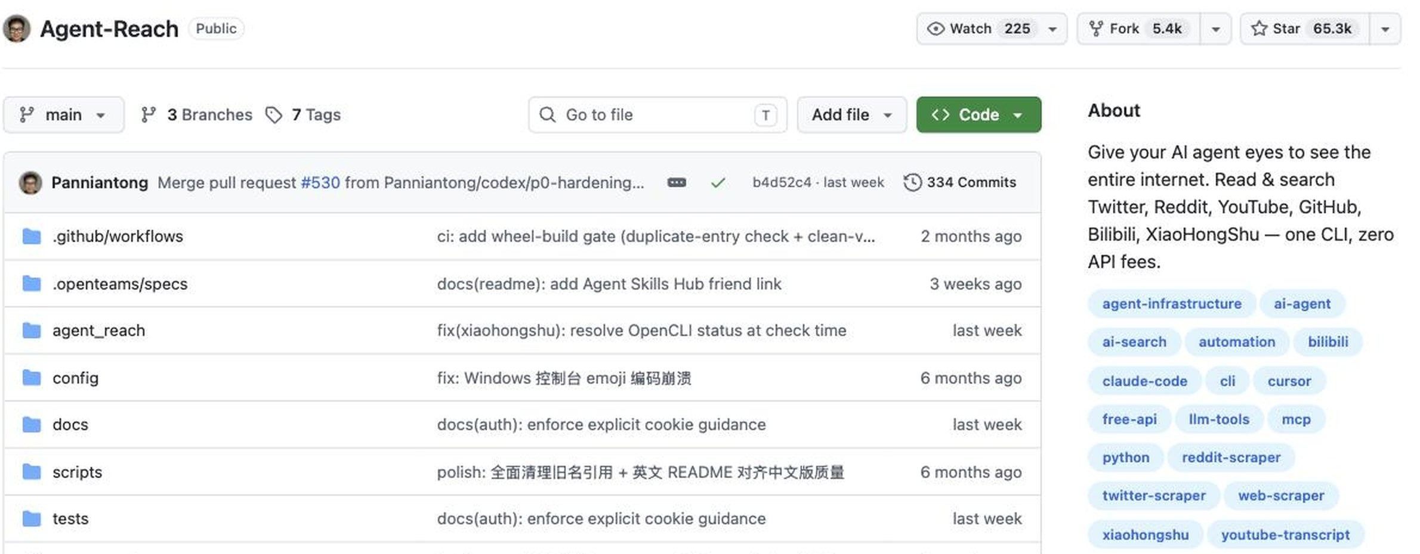Select the youtube-transcript topic tag

click(x=1285, y=535)
